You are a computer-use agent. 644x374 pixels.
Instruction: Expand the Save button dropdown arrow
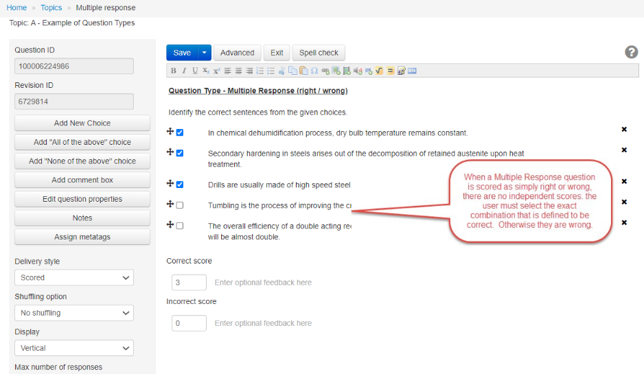coord(205,53)
